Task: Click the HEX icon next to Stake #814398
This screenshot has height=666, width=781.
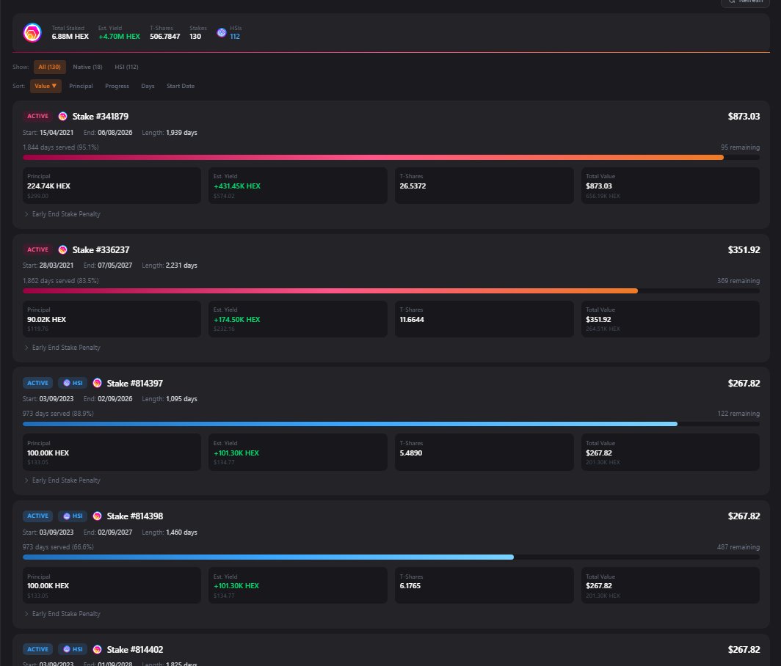Action: (97, 516)
